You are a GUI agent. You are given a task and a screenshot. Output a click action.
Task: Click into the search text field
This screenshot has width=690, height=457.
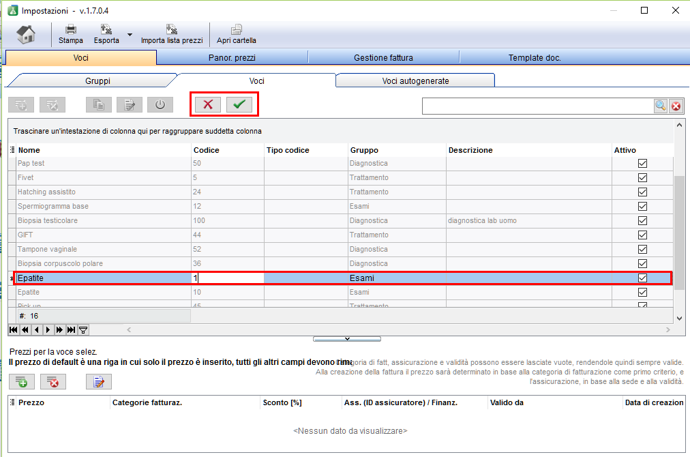pyautogui.click(x=538, y=106)
